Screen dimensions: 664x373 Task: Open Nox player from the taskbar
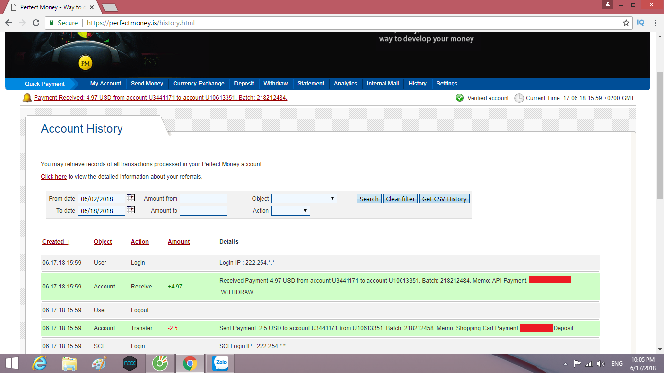(x=129, y=363)
